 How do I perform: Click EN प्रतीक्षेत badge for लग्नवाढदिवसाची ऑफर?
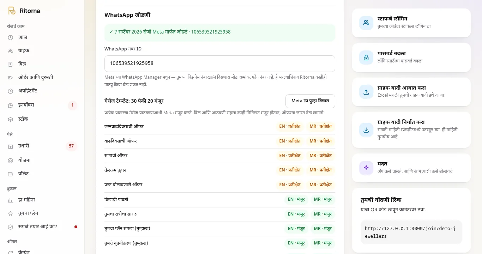290,126
